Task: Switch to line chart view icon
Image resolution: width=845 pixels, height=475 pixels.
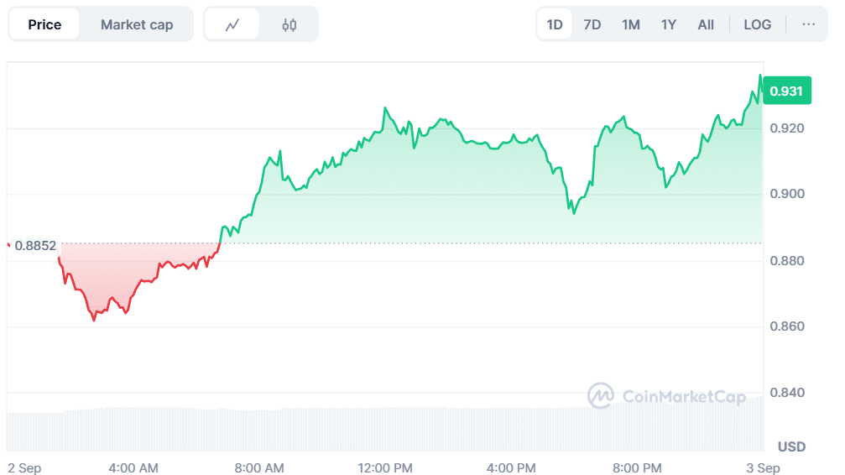Action: [232, 24]
